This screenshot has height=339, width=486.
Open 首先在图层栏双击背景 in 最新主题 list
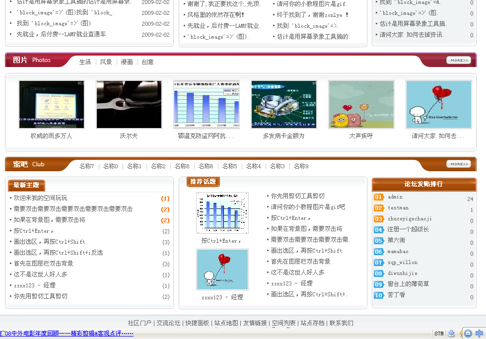tap(43, 264)
